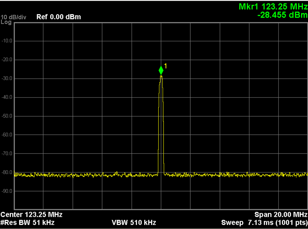Select the -80.0 noise floor axis label
Image resolution: width=308 pixels, height=229 pixels.
tap(7, 172)
